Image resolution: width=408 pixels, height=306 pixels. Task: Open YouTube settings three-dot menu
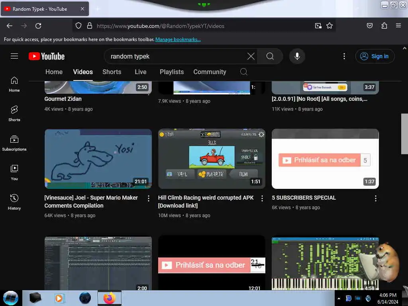click(x=344, y=56)
